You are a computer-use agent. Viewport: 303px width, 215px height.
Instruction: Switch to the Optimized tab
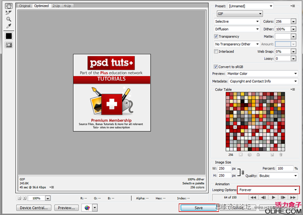coord(41,6)
